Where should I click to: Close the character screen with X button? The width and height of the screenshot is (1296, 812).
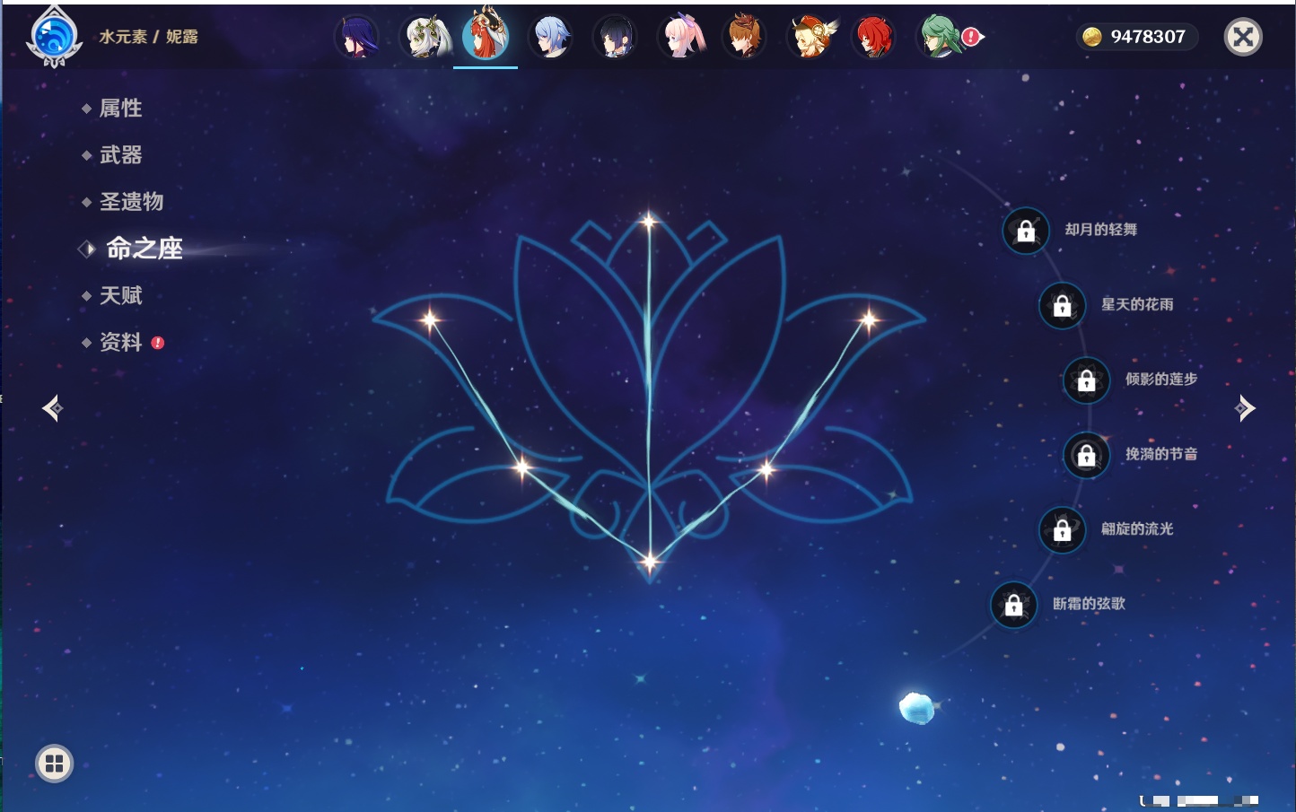pyautogui.click(x=1243, y=37)
